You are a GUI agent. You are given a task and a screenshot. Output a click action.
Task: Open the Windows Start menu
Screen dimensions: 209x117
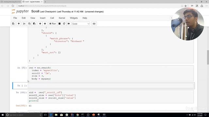(3, 115)
